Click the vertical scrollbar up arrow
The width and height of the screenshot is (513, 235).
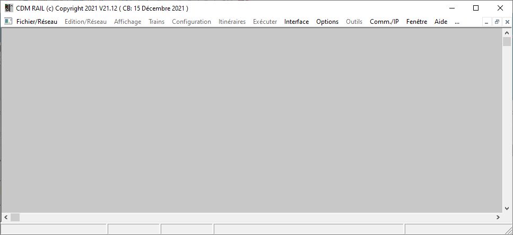click(507, 33)
